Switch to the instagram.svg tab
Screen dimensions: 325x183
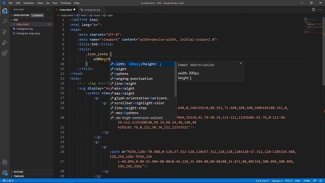tap(92, 10)
